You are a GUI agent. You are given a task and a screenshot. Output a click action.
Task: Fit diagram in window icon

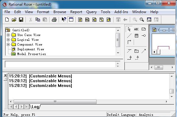click(x=149, y=20)
